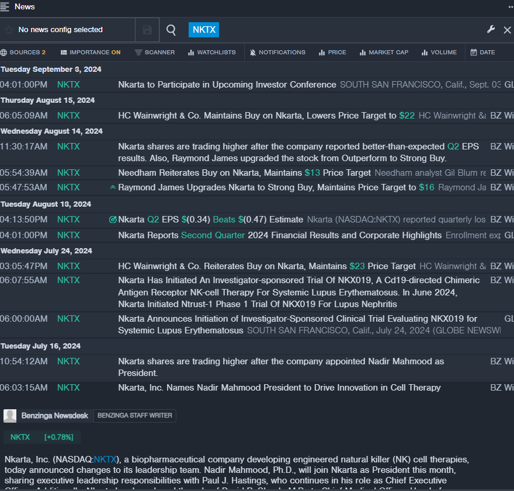Open Nkarta Investor Conference headline
Screen dimensions: 514x491
pos(227,85)
